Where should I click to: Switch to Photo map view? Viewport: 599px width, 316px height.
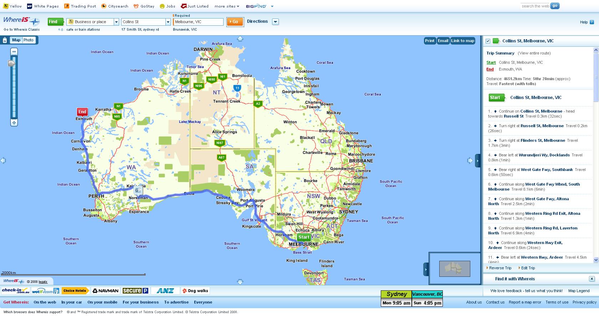tap(29, 40)
